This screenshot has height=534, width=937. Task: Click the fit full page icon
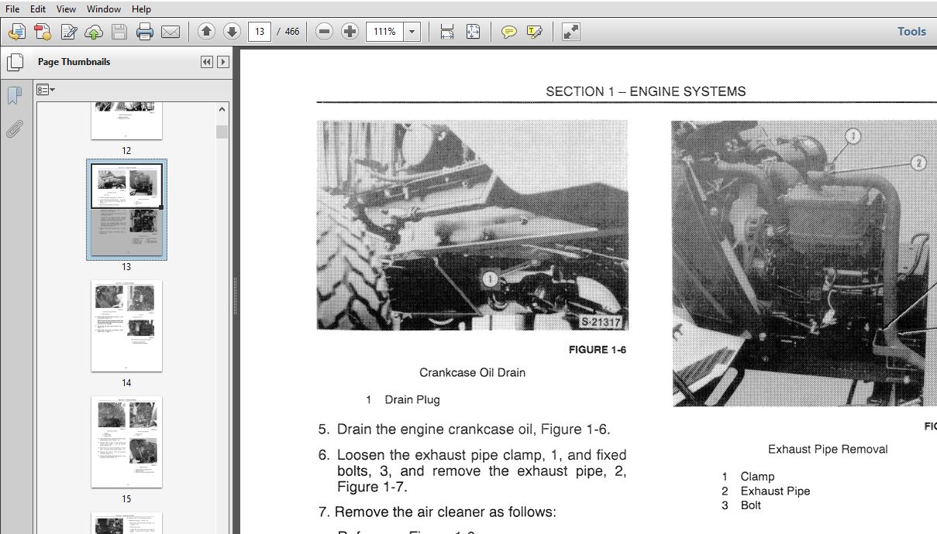click(x=473, y=32)
